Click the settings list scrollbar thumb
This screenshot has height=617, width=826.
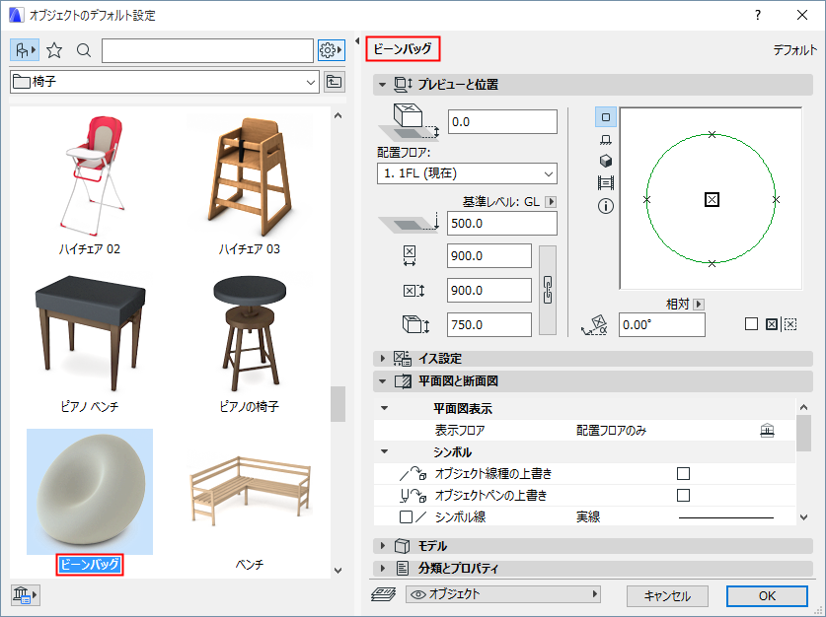pos(803,433)
